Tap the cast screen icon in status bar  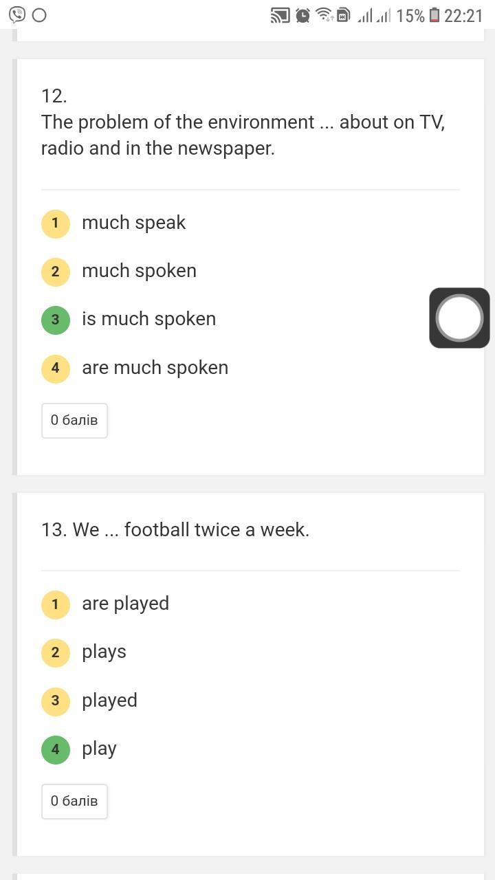(x=280, y=15)
